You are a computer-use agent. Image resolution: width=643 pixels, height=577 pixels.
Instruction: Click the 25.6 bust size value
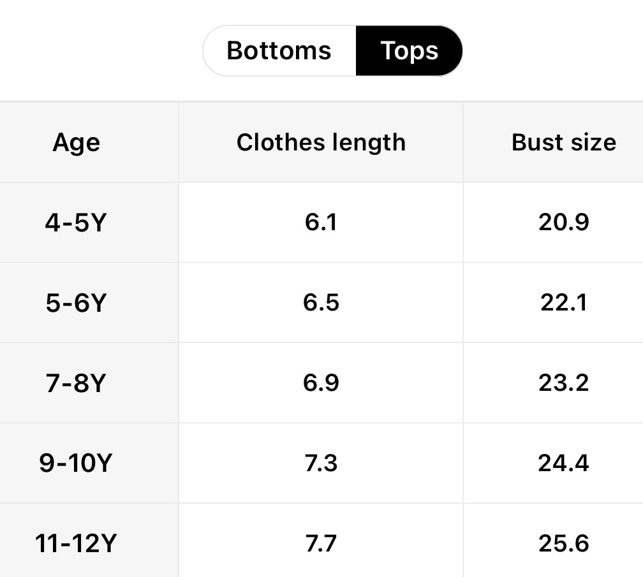(x=563, y=544)
